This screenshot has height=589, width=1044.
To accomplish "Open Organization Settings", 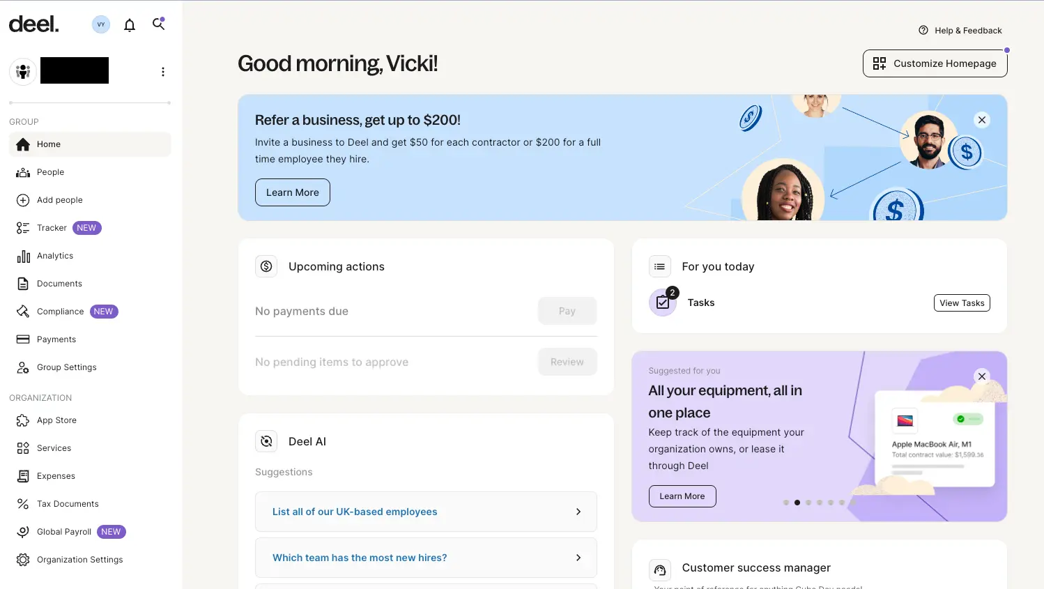I will [x=79, y=559].
